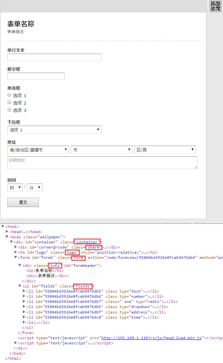
Task: Open the head.load.min.js script link
Action: [x=151, y=338]
